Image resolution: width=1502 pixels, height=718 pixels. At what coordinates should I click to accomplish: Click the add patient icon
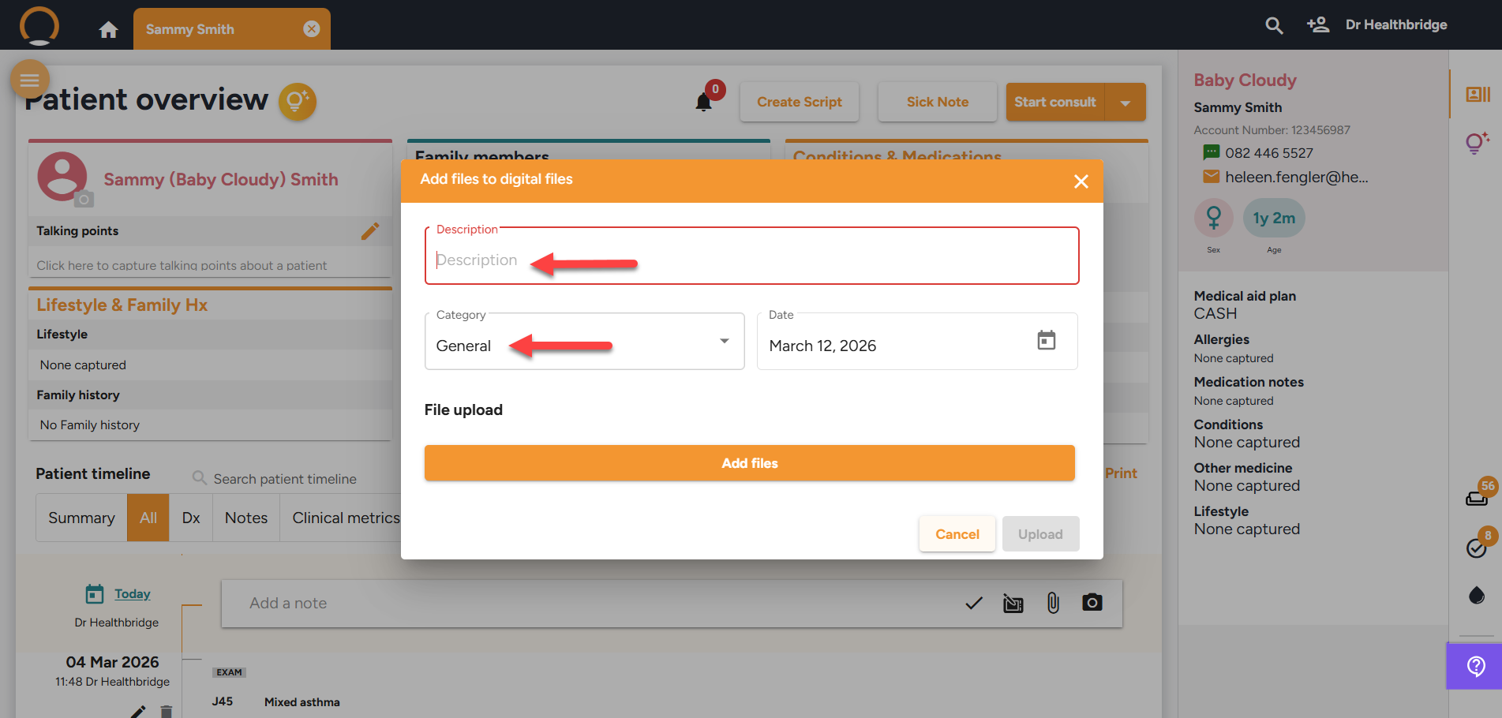pos(1317,24)
